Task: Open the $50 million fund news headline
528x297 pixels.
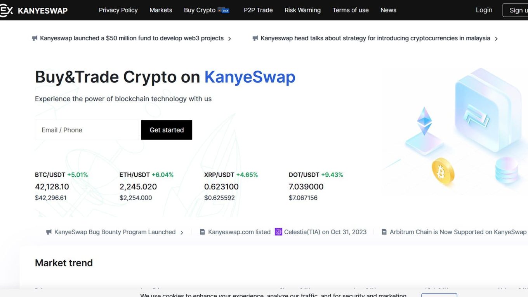Action: tap(132, 38)
